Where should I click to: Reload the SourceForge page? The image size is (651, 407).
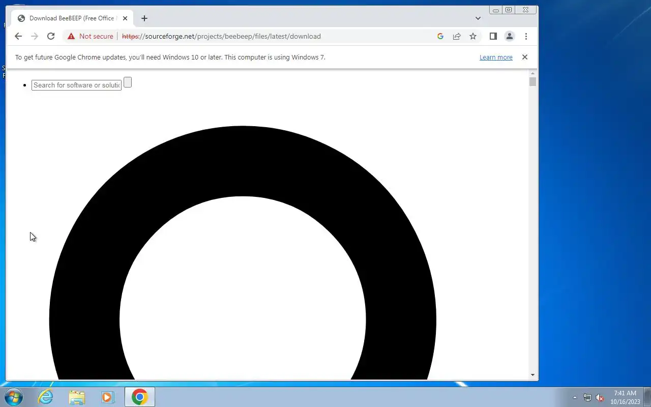tap(51, 36)
